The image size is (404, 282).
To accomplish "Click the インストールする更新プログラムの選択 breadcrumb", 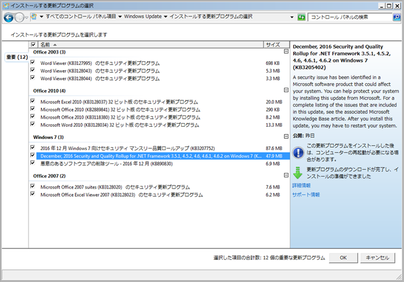I will (211, 16).
